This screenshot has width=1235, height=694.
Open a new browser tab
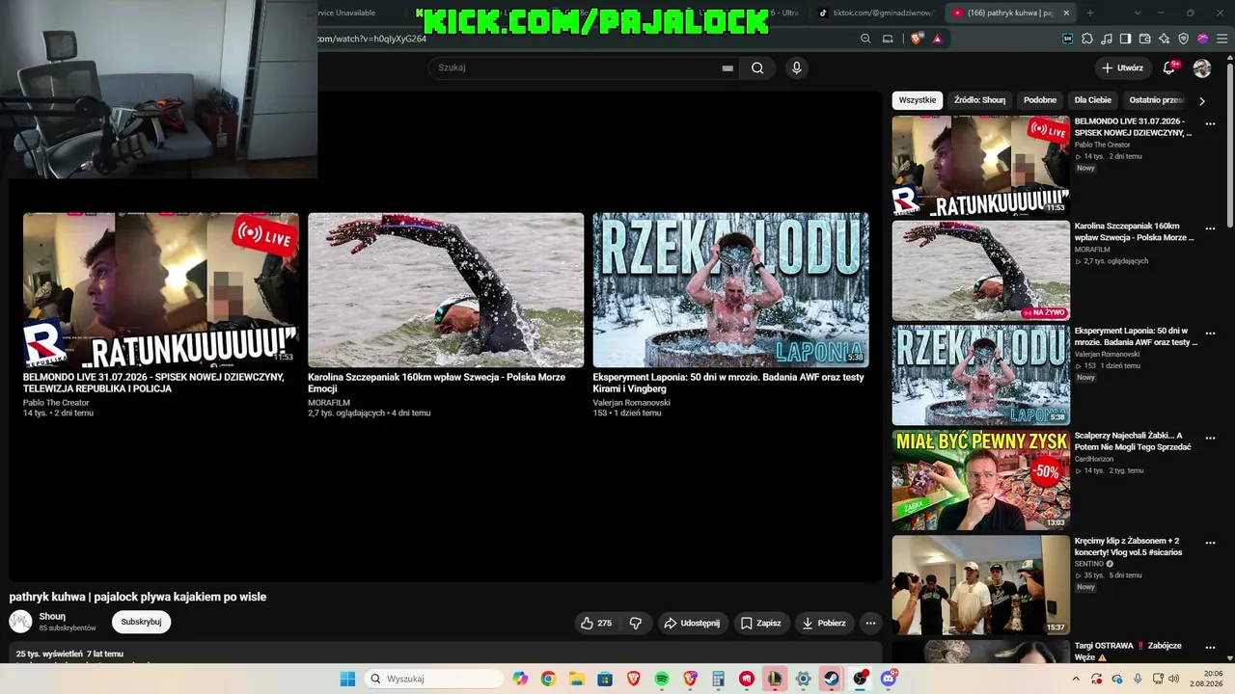pos(1090,13)
